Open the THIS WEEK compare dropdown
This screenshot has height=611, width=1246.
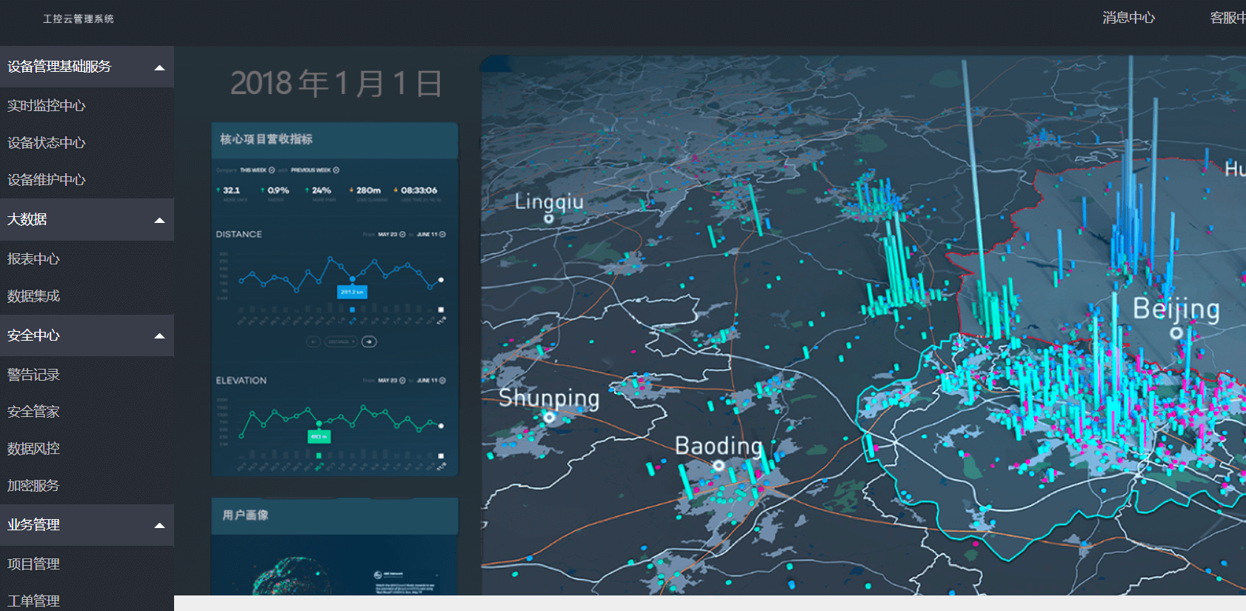click(257, 170)
